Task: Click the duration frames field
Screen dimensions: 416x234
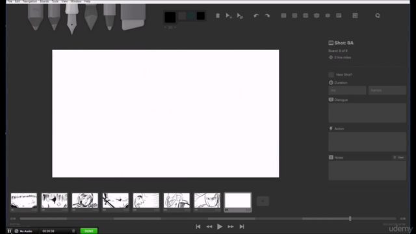Action: pos(387,90)
